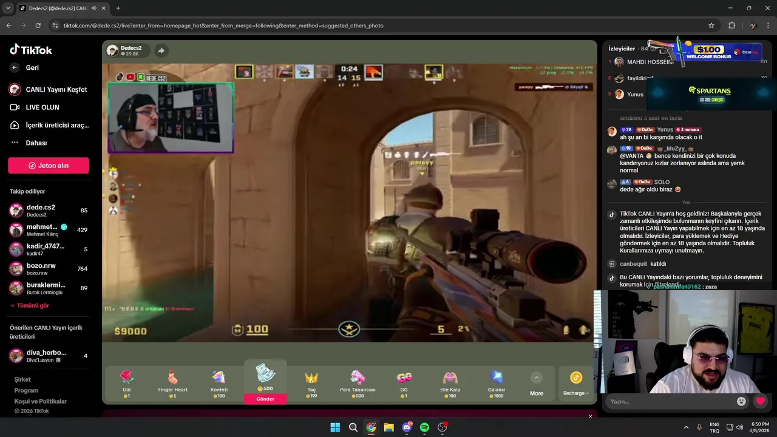Expand Tümünü gör list
Viewport: 777px width, 437px height.
point(30,305)
